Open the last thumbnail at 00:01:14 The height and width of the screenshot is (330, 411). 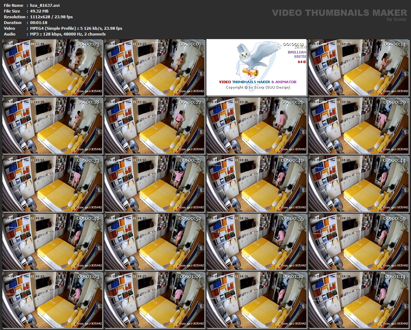(x=359, y=300)
